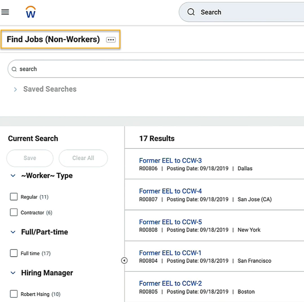Open the hamburger navigation menu

(5, 12)
